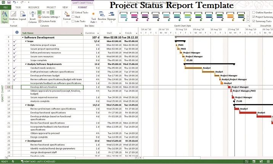
Task: Click the row 17 ID header
Action: pos(9,105)
